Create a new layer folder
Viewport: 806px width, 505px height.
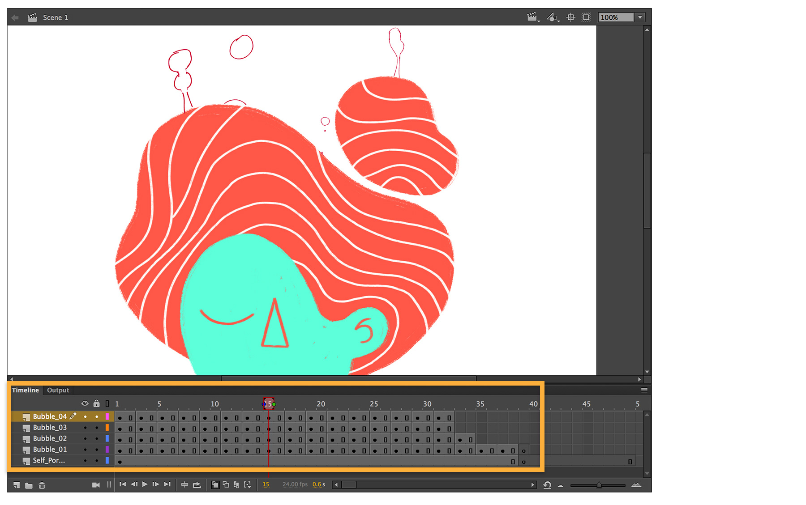tap(29, 484)
